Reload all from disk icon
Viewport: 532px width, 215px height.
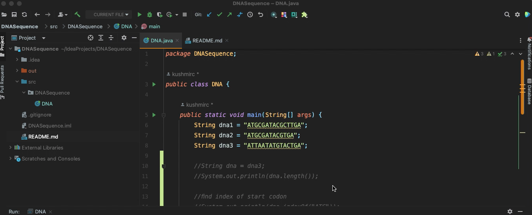pos(24,15)
